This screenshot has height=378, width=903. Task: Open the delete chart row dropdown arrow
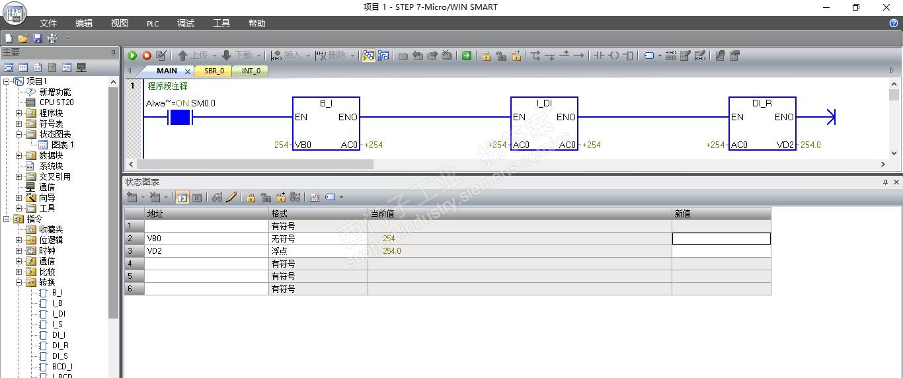pyautogui.click(x=166, y=198)
